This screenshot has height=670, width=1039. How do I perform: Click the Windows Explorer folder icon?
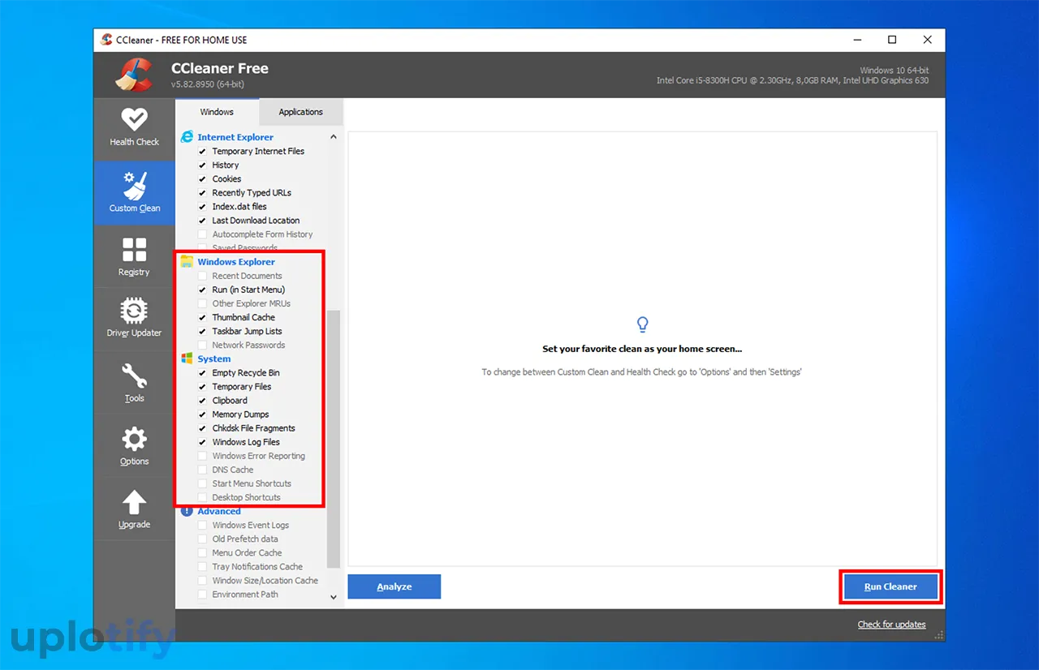[188, 262]
